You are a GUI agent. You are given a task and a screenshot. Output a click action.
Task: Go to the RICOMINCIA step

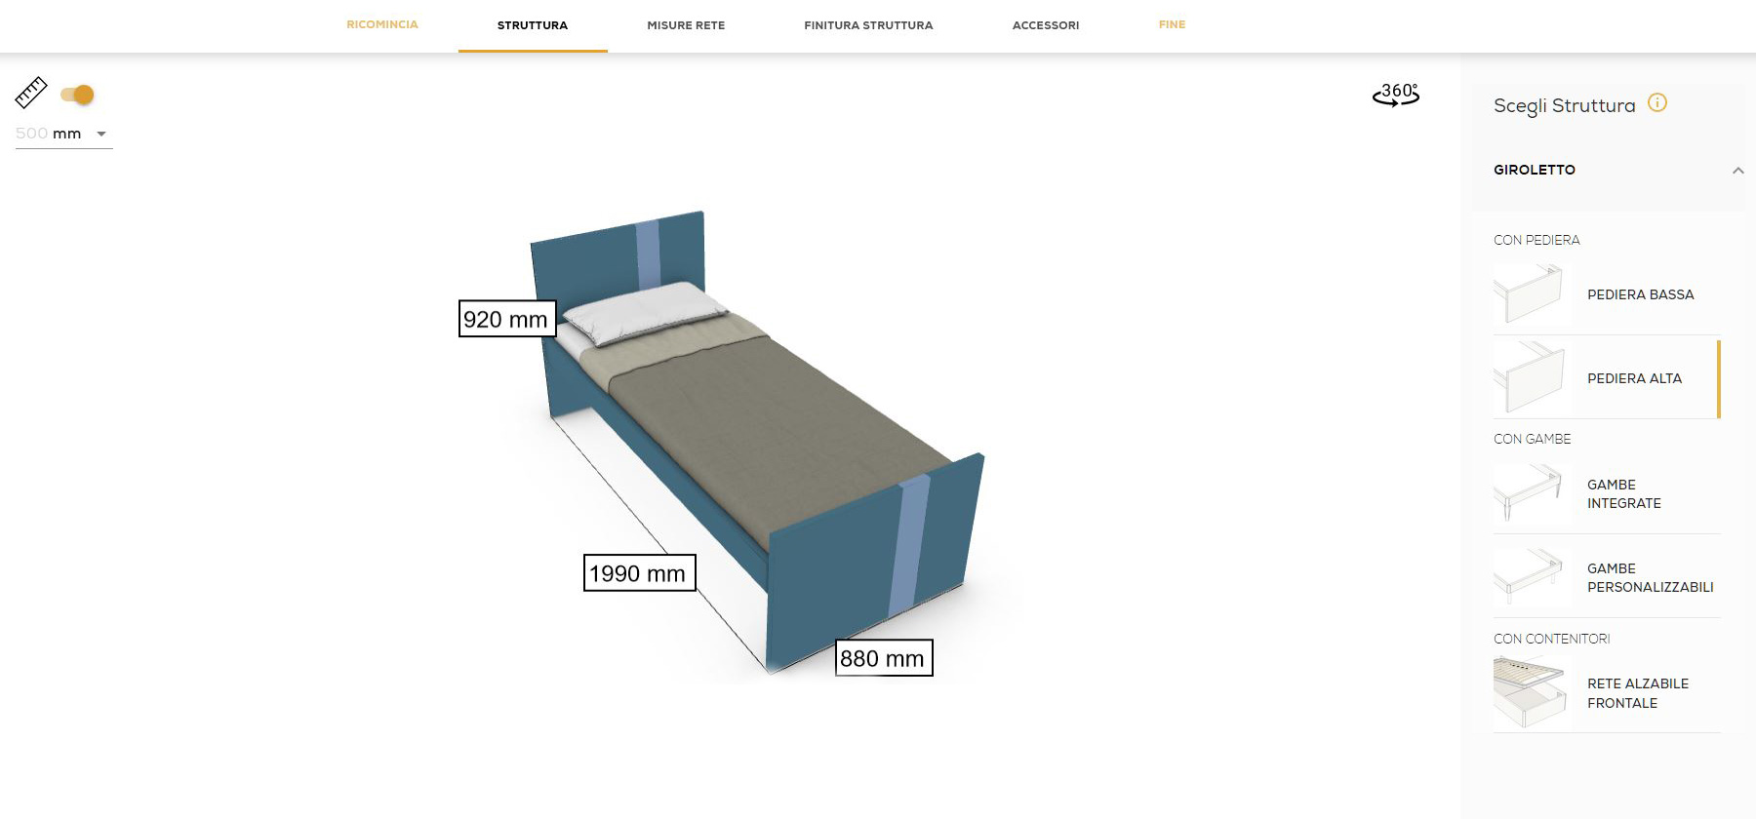[x=382, y=24]
